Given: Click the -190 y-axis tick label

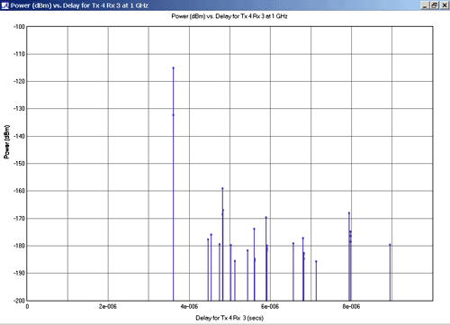Looking at the screenshot, I should click(x=19, y=273).
